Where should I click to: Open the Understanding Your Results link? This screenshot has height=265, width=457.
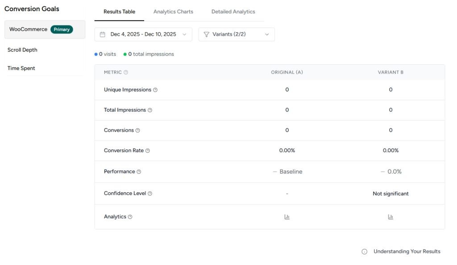pos(407,252)
